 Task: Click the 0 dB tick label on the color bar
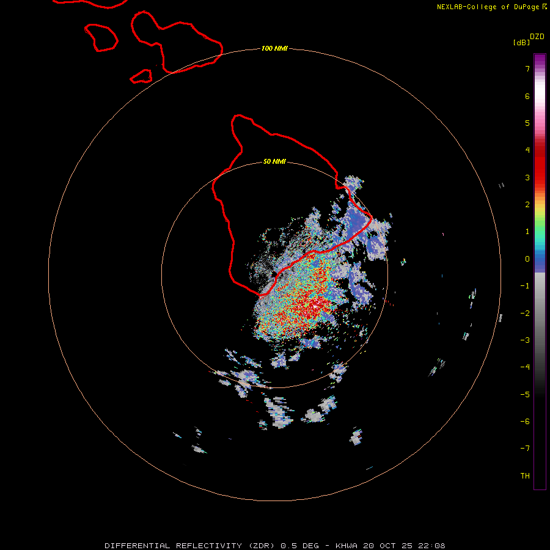click(x=527, y=259)
